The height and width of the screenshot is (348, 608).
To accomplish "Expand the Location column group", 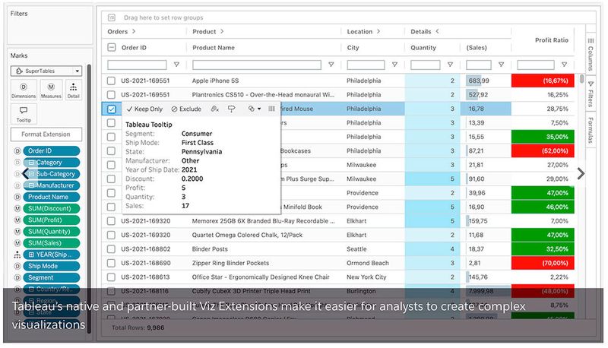I will [378, 31].
